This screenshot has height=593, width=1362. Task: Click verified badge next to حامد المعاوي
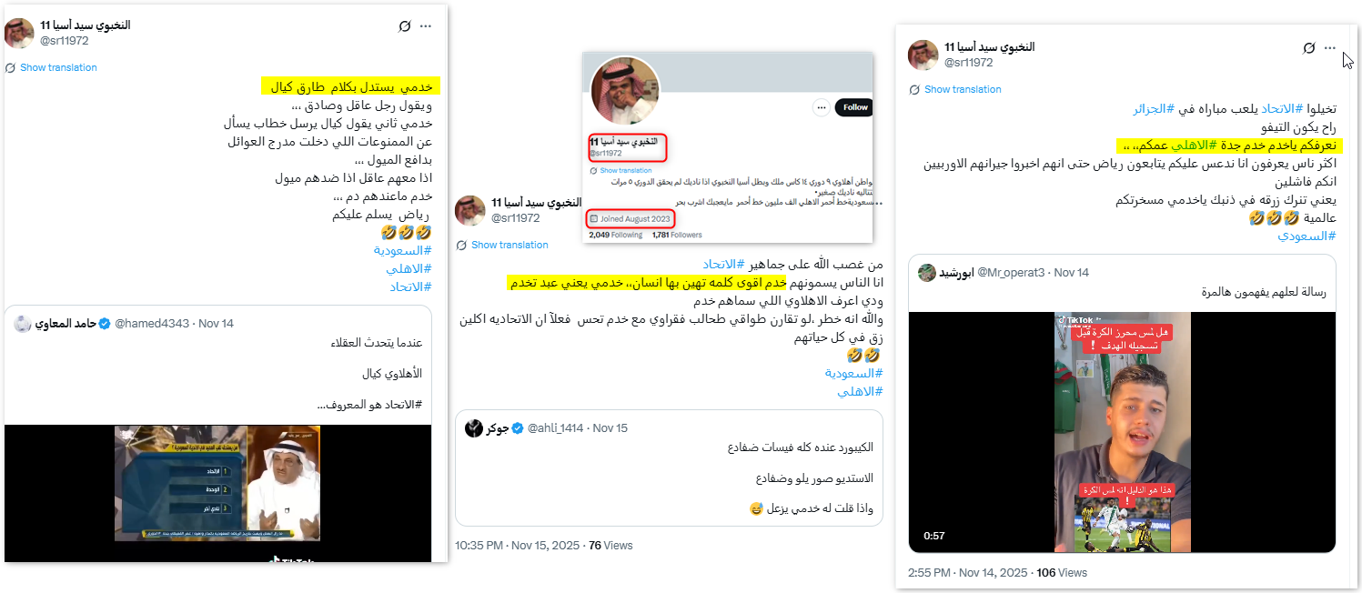pyautogui.click(x=105, y=324)
